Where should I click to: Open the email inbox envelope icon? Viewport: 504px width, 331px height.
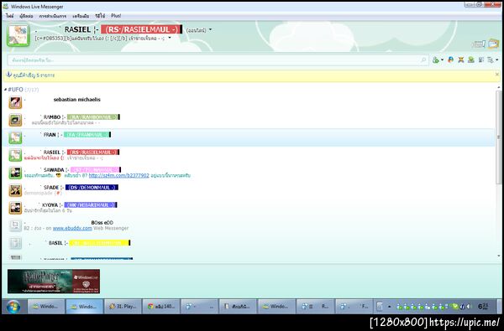click(479, 44)
